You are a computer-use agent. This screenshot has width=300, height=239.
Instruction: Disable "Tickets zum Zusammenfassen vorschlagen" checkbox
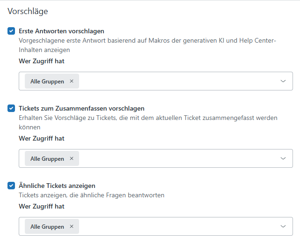coord(11,108)
